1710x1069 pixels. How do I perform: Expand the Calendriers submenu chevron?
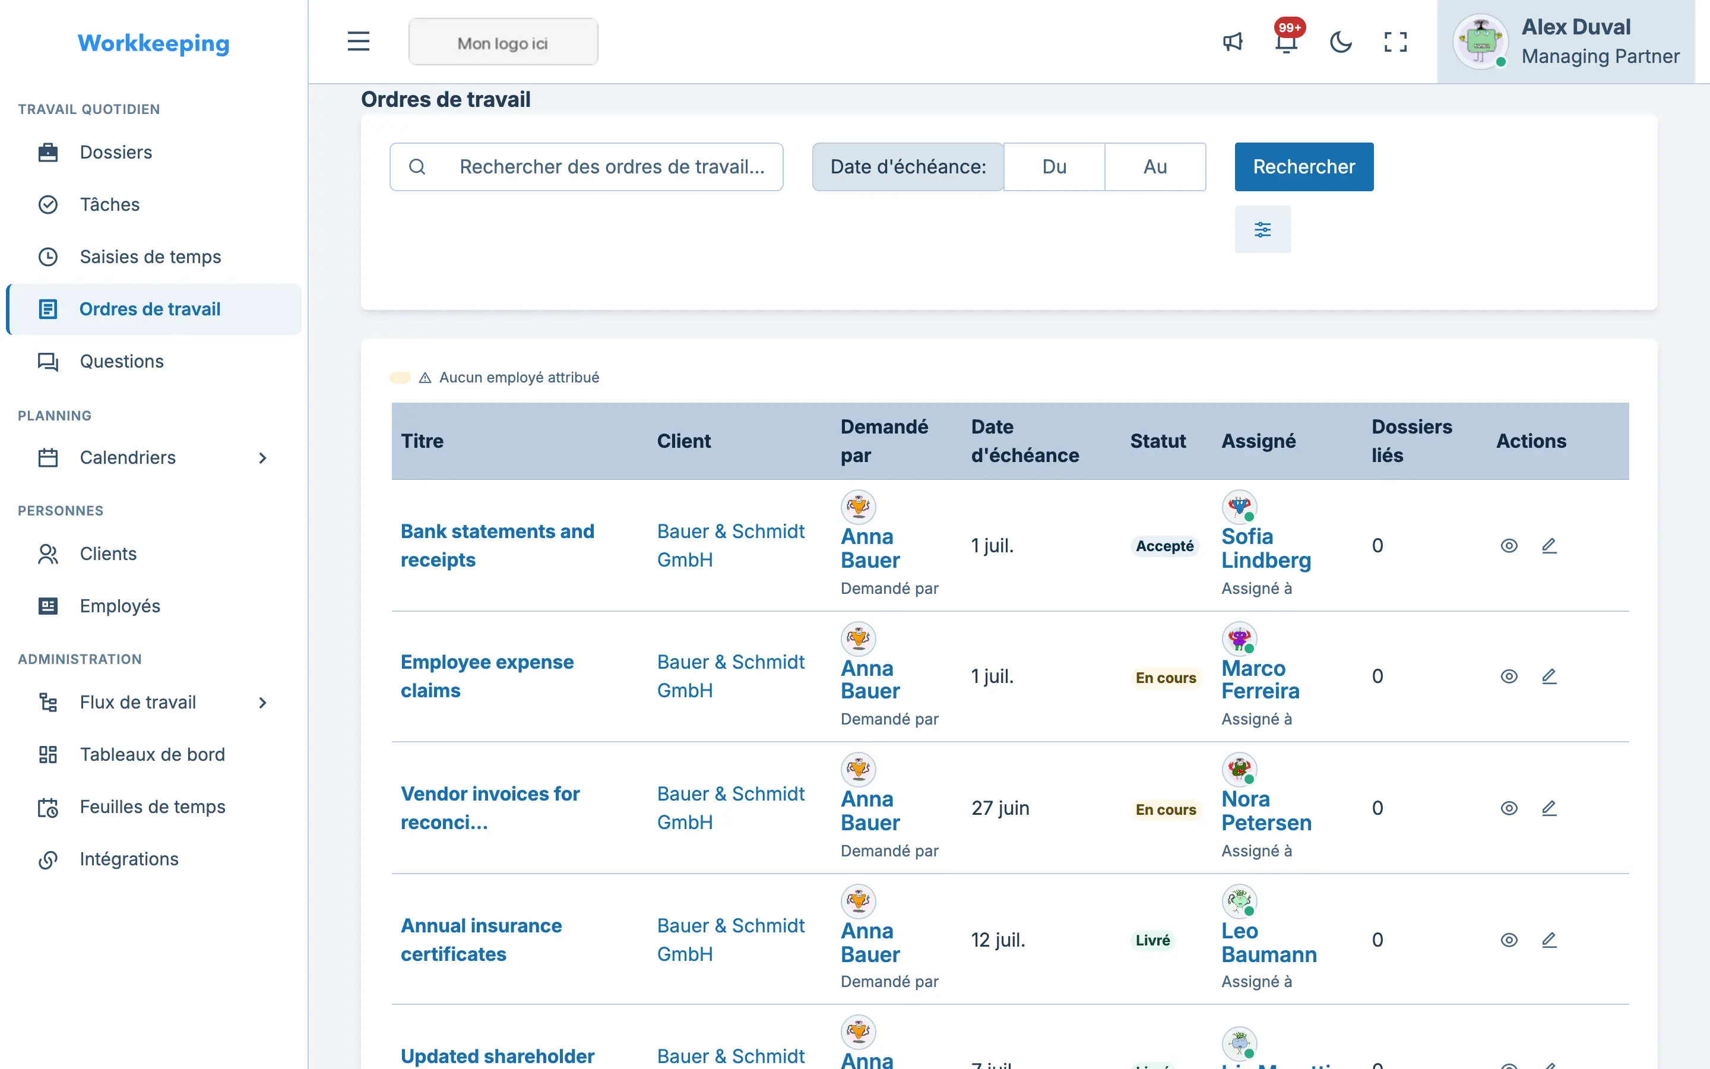pyautogui.click(x=262, y=458)
